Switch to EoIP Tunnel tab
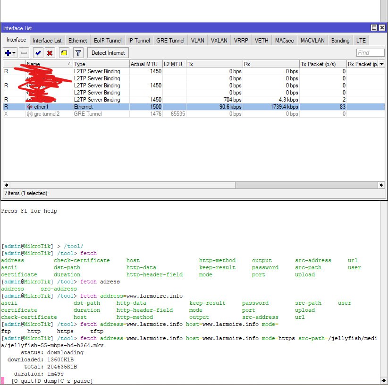388x385 pixels. [x=108, y=41]
